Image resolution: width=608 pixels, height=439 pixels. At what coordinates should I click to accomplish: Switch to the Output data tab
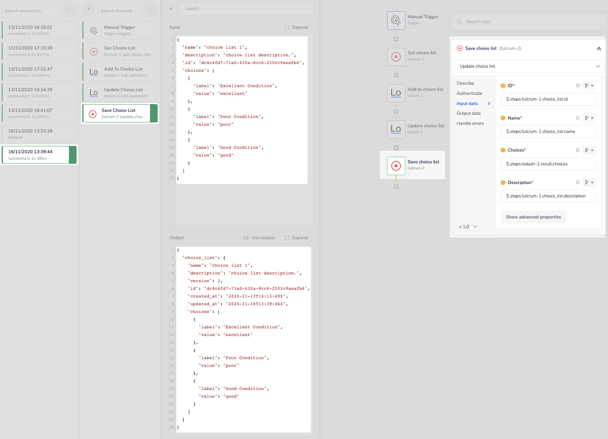pyautogui.click(x=469, y=113)
